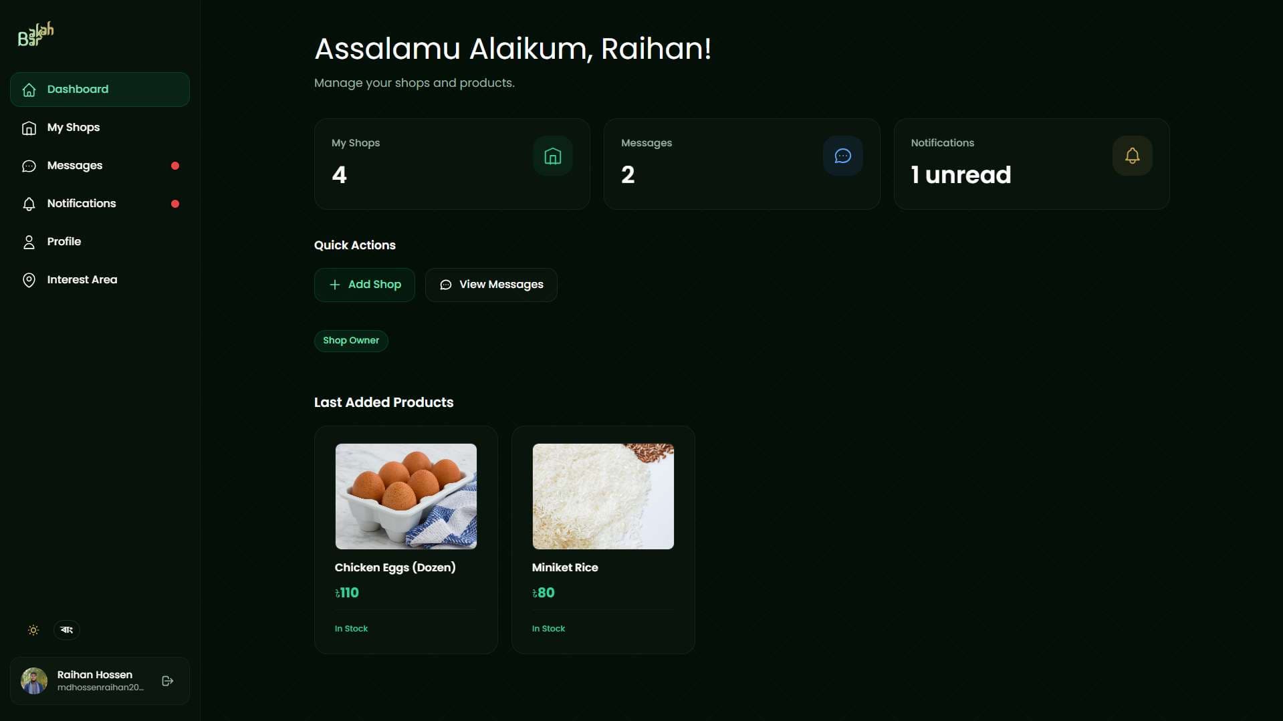Toggle light theme with the sun icon
1283x721 pixels.
pos(33,630)
